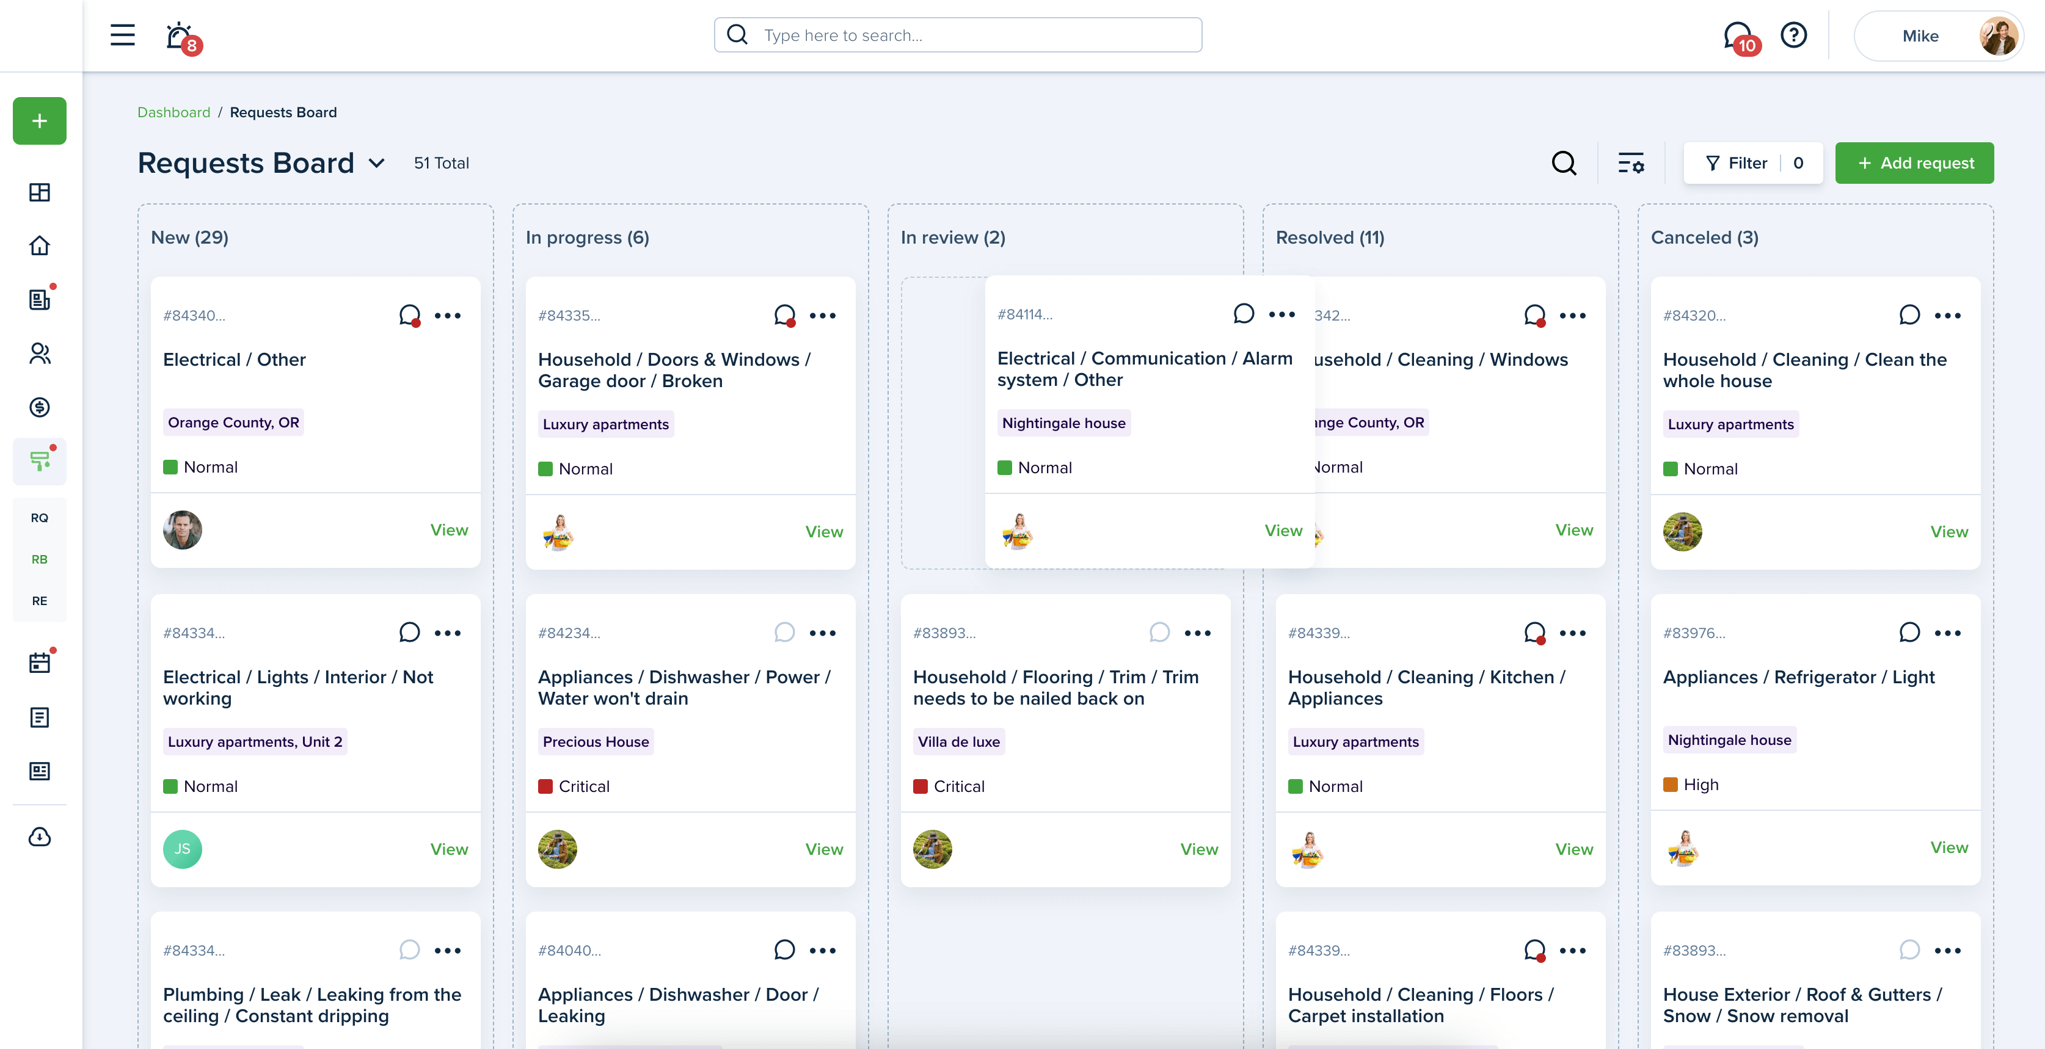This screenshot has height=1049, width=2045.
Task: View the Garage door / Broken request
Action: click(824, 532)
